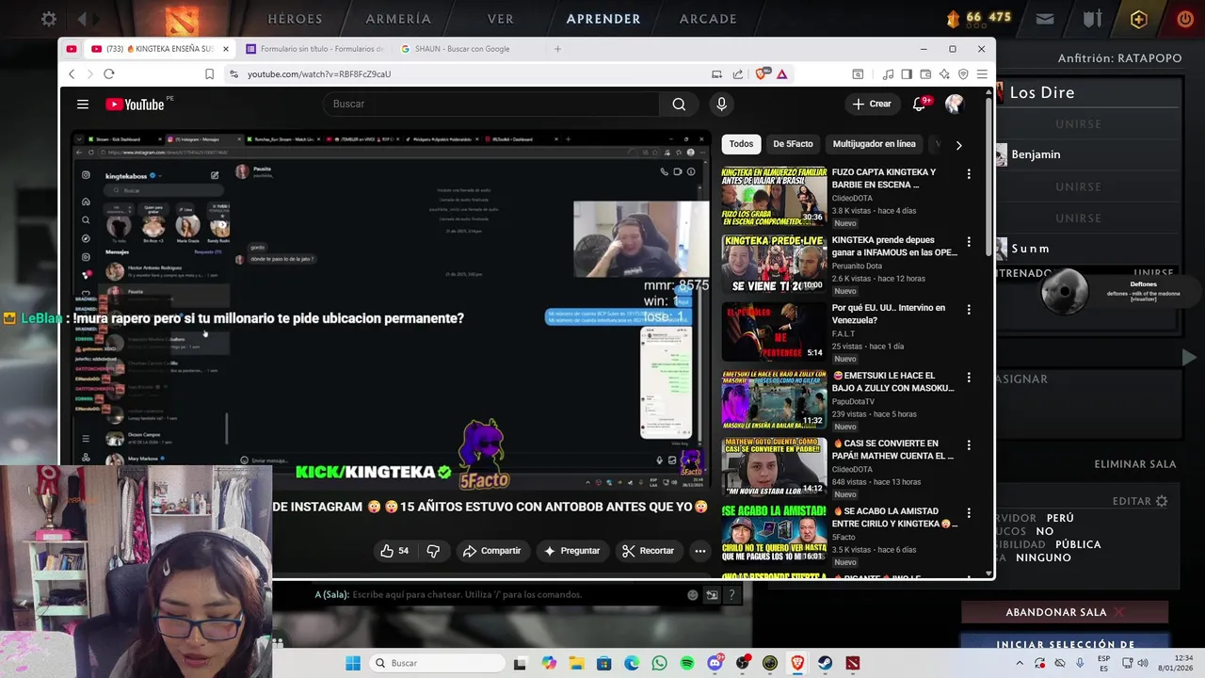Open Brave Playlist music note icon

click(x=888, y=73)
